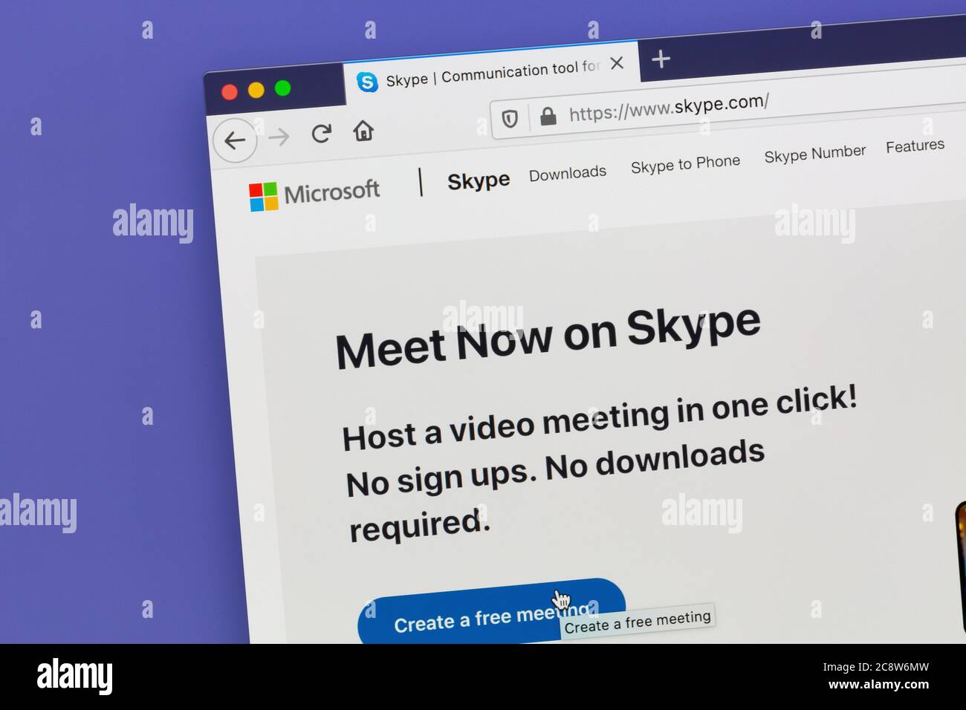Screen dimensions: 966x710
Task: Maximize the window with green button
Action: tap(282, 88)
